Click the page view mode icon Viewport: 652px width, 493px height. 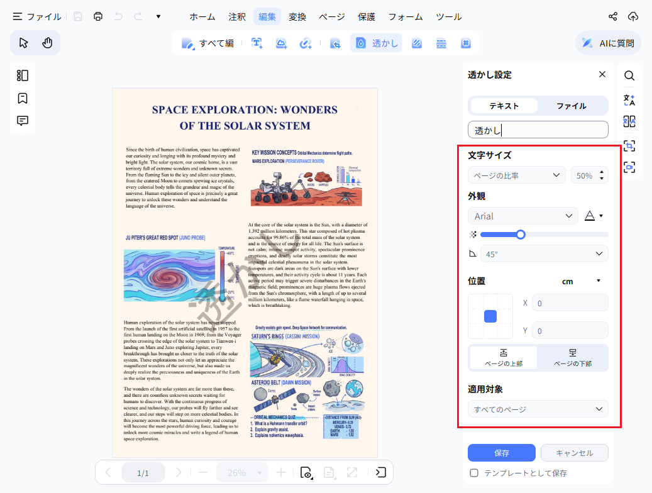coord(306,473)
